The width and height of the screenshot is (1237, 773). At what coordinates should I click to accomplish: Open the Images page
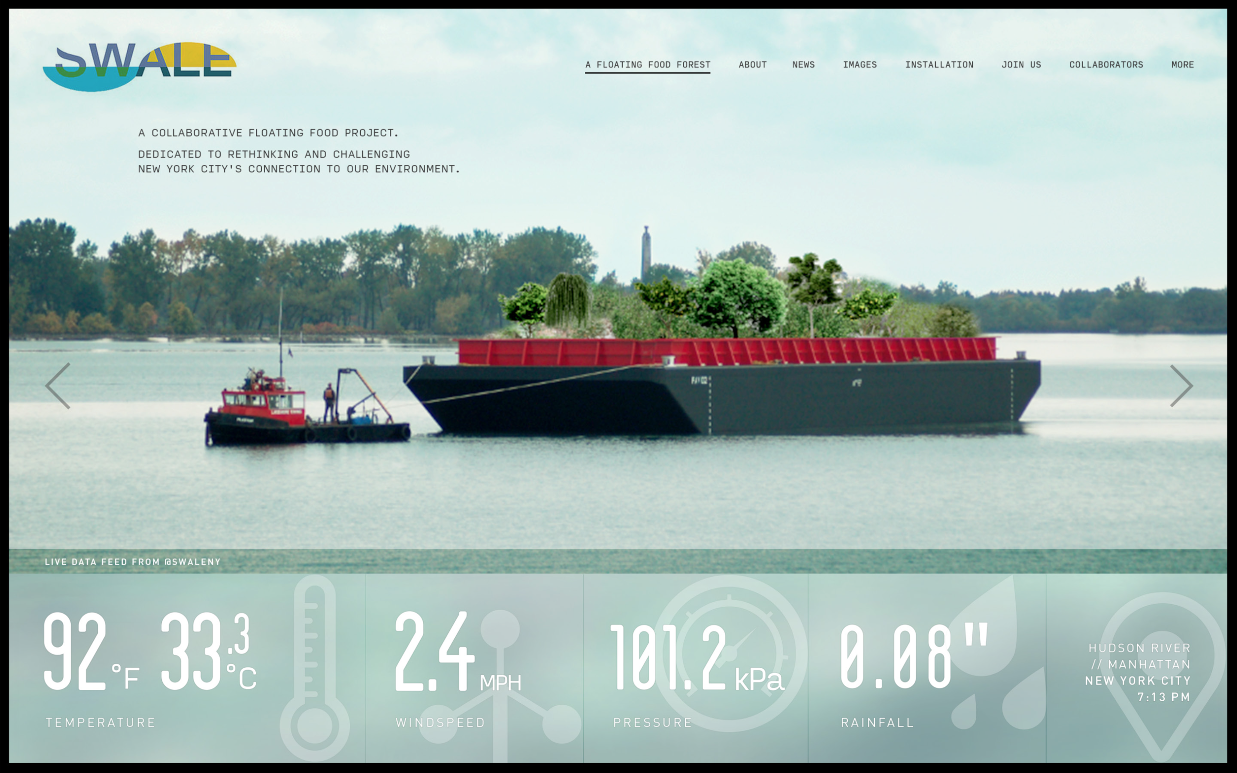860,65
